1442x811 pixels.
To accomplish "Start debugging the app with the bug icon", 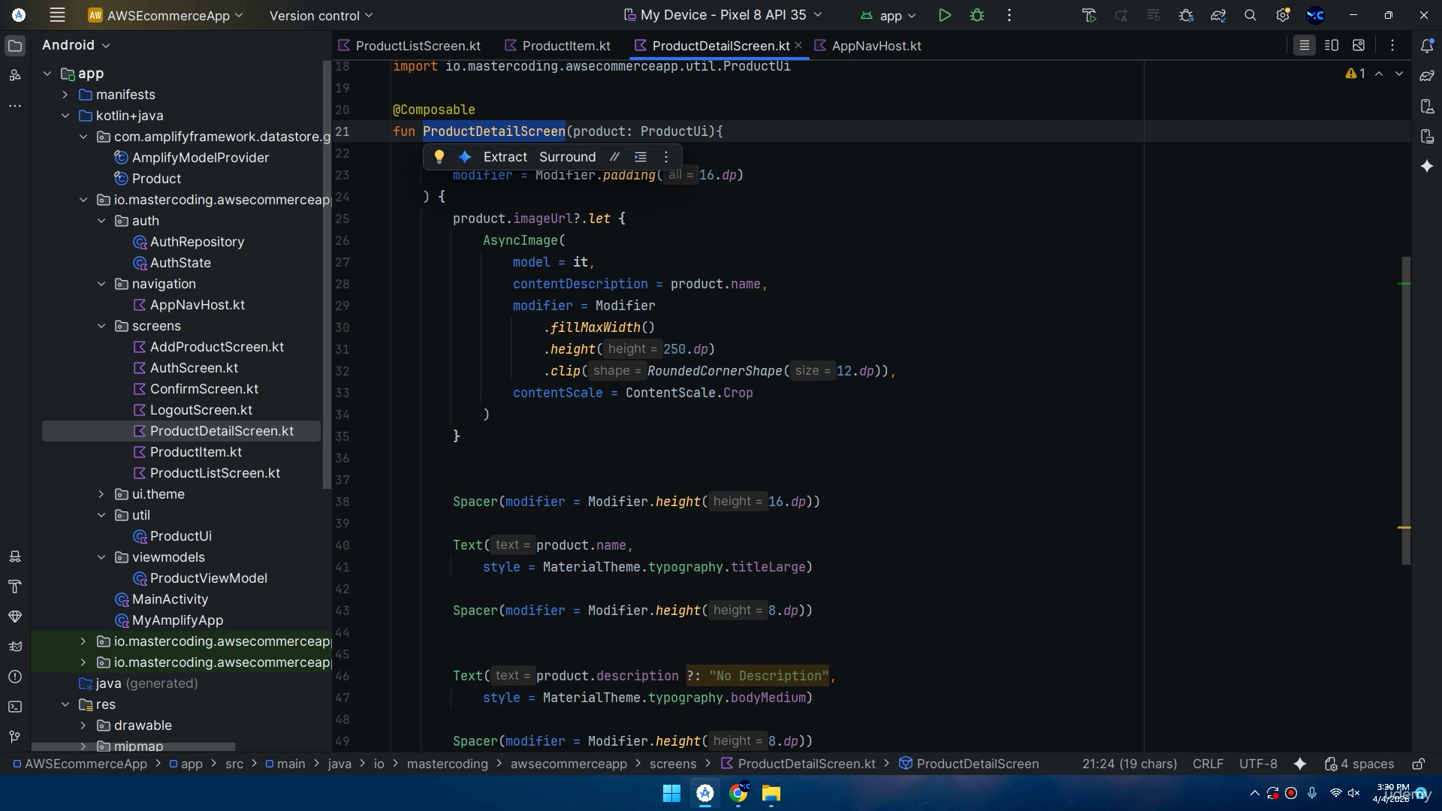I will coord(977,15).
